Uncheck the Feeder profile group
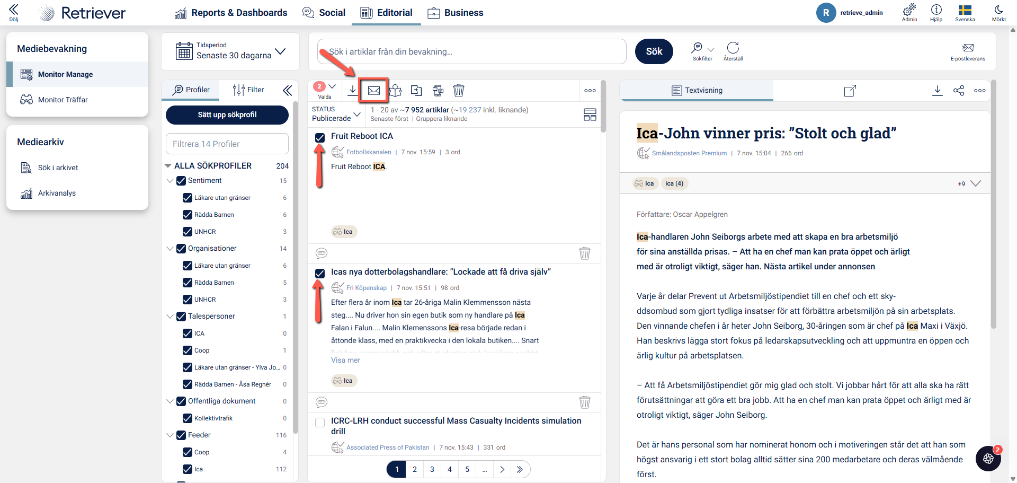 pos(181,435)
